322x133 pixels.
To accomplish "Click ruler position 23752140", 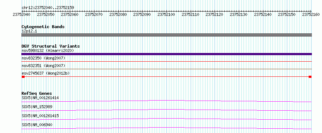I will 263,14.
